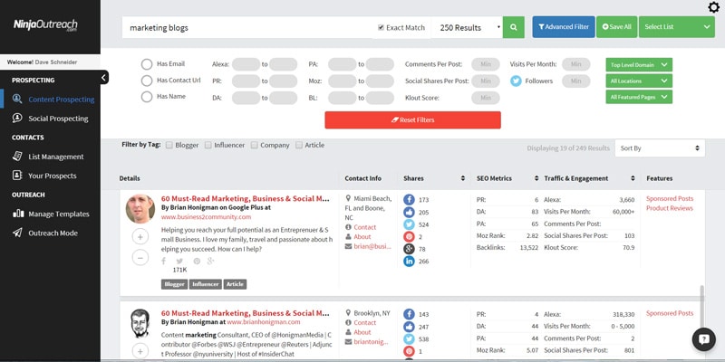Screen dimensions: 725x362
Task: Expand the Top Level Domain dropdown
Action: (x=639, y=64)
